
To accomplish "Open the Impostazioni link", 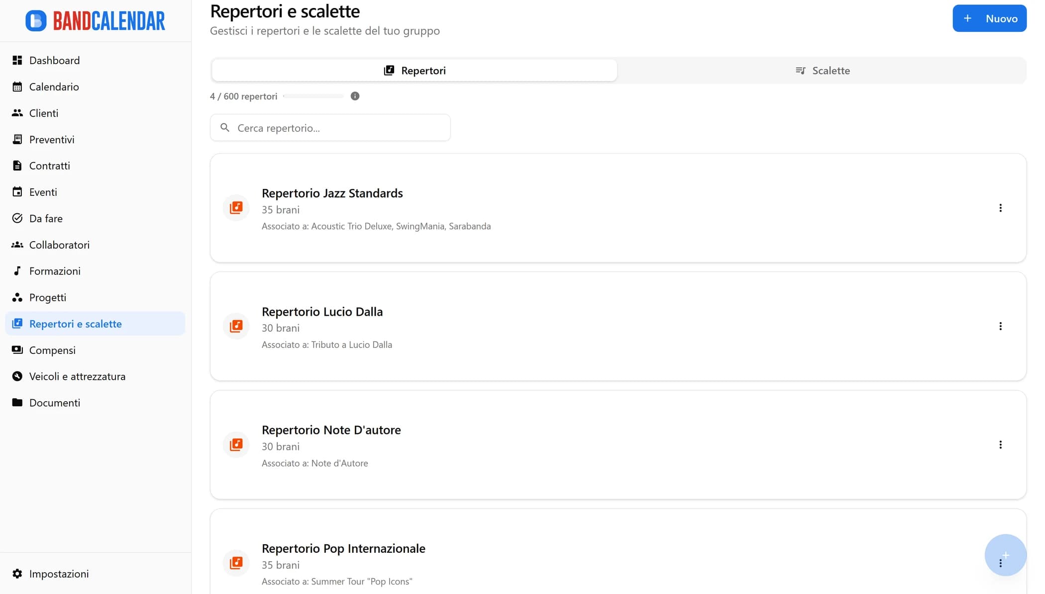I will (58, 574).
